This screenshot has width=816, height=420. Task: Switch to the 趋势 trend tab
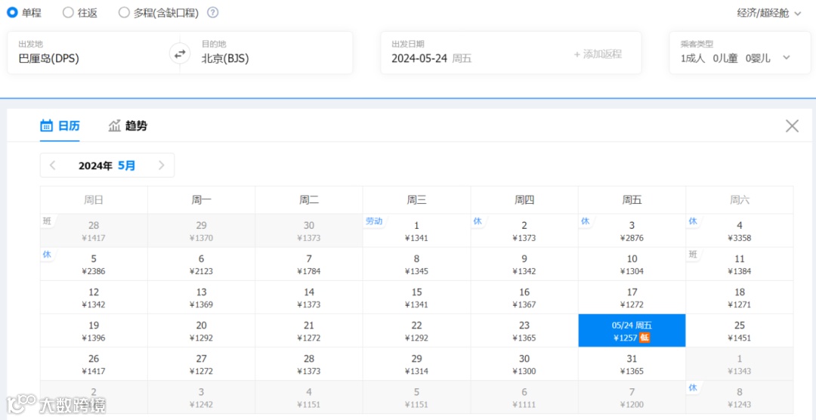[x=128, y=125]
